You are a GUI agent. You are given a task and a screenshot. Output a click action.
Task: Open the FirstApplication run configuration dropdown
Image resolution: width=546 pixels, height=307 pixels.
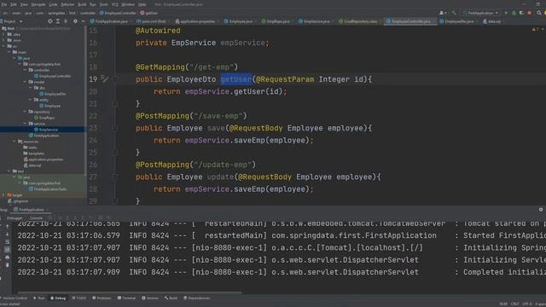click(x=482, y=13)
